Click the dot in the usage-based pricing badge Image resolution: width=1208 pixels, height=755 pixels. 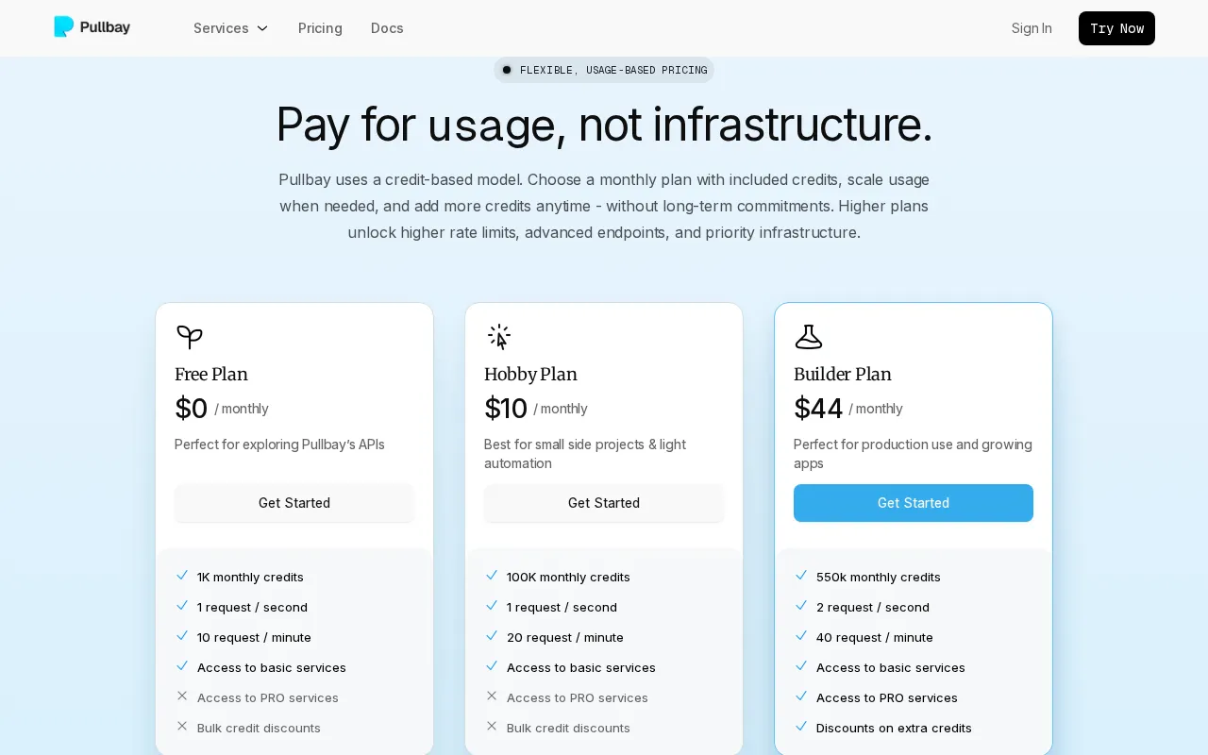507,70
